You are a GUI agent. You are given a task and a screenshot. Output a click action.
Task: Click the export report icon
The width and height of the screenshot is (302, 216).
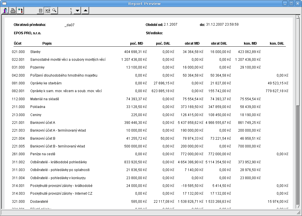[x=20, y=11]
